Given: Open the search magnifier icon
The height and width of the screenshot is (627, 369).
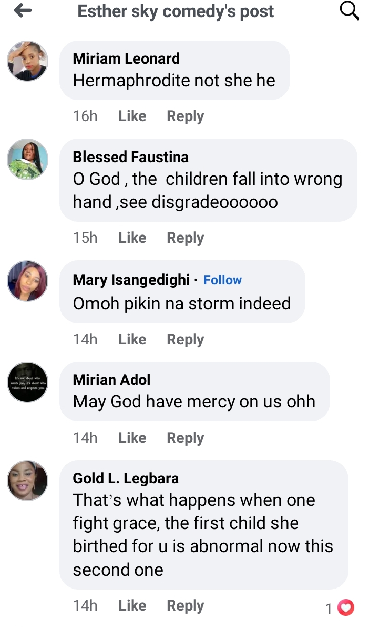Looking at the screenshot, I should point(350,11).
